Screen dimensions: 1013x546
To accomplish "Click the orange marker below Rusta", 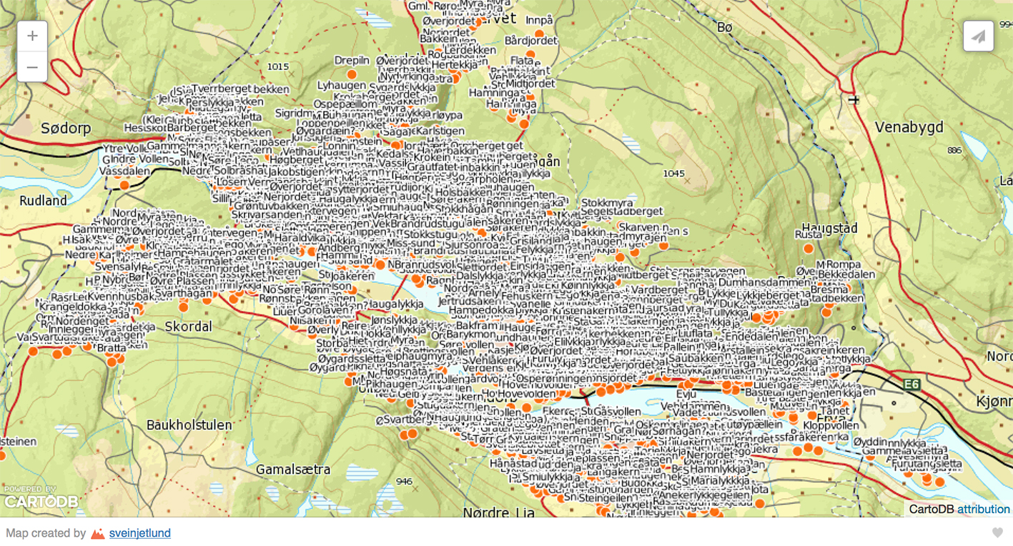I will pos(808,249).
